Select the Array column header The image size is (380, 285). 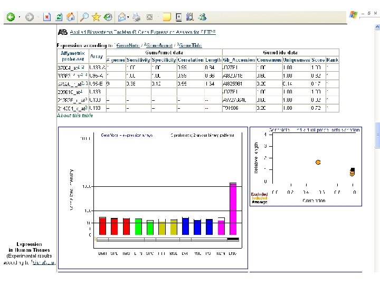97,56
